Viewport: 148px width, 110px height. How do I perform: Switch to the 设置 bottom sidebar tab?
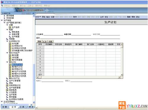click(5, 107)
